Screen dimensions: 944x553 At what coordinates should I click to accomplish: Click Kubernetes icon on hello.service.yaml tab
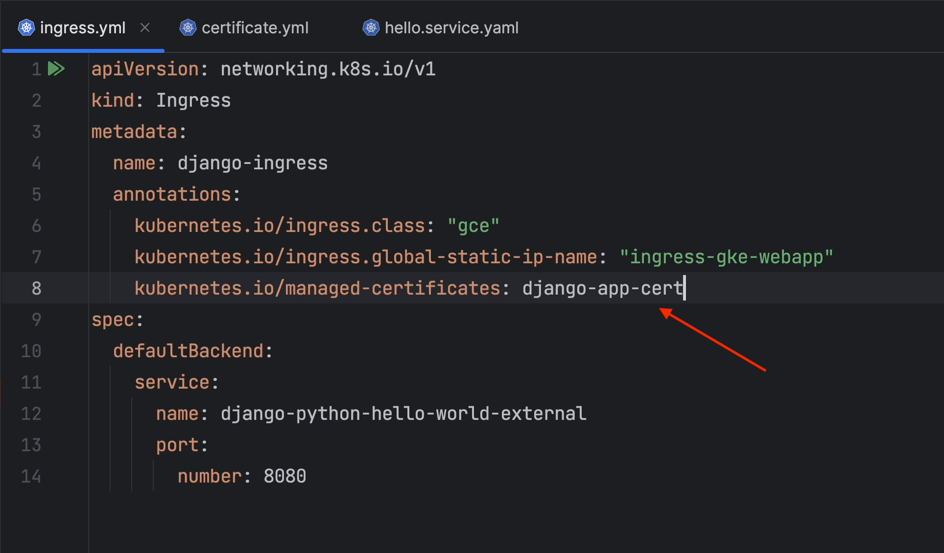tap(371, 28)
